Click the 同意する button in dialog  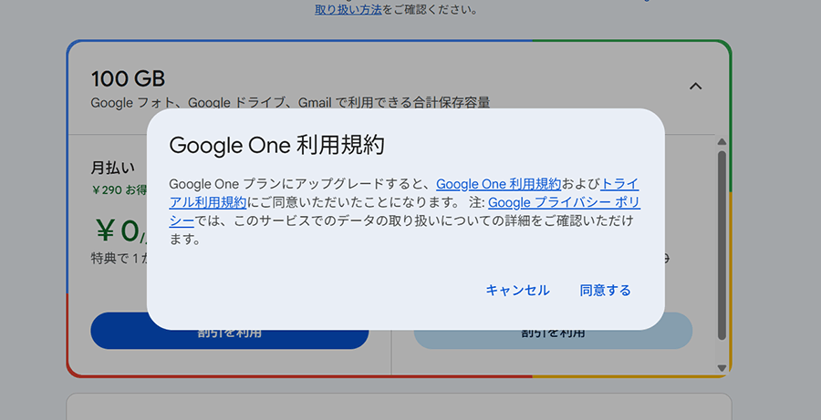tap(605, 291)
